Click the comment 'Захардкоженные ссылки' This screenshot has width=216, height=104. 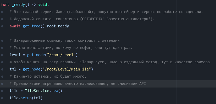(65, 41)
